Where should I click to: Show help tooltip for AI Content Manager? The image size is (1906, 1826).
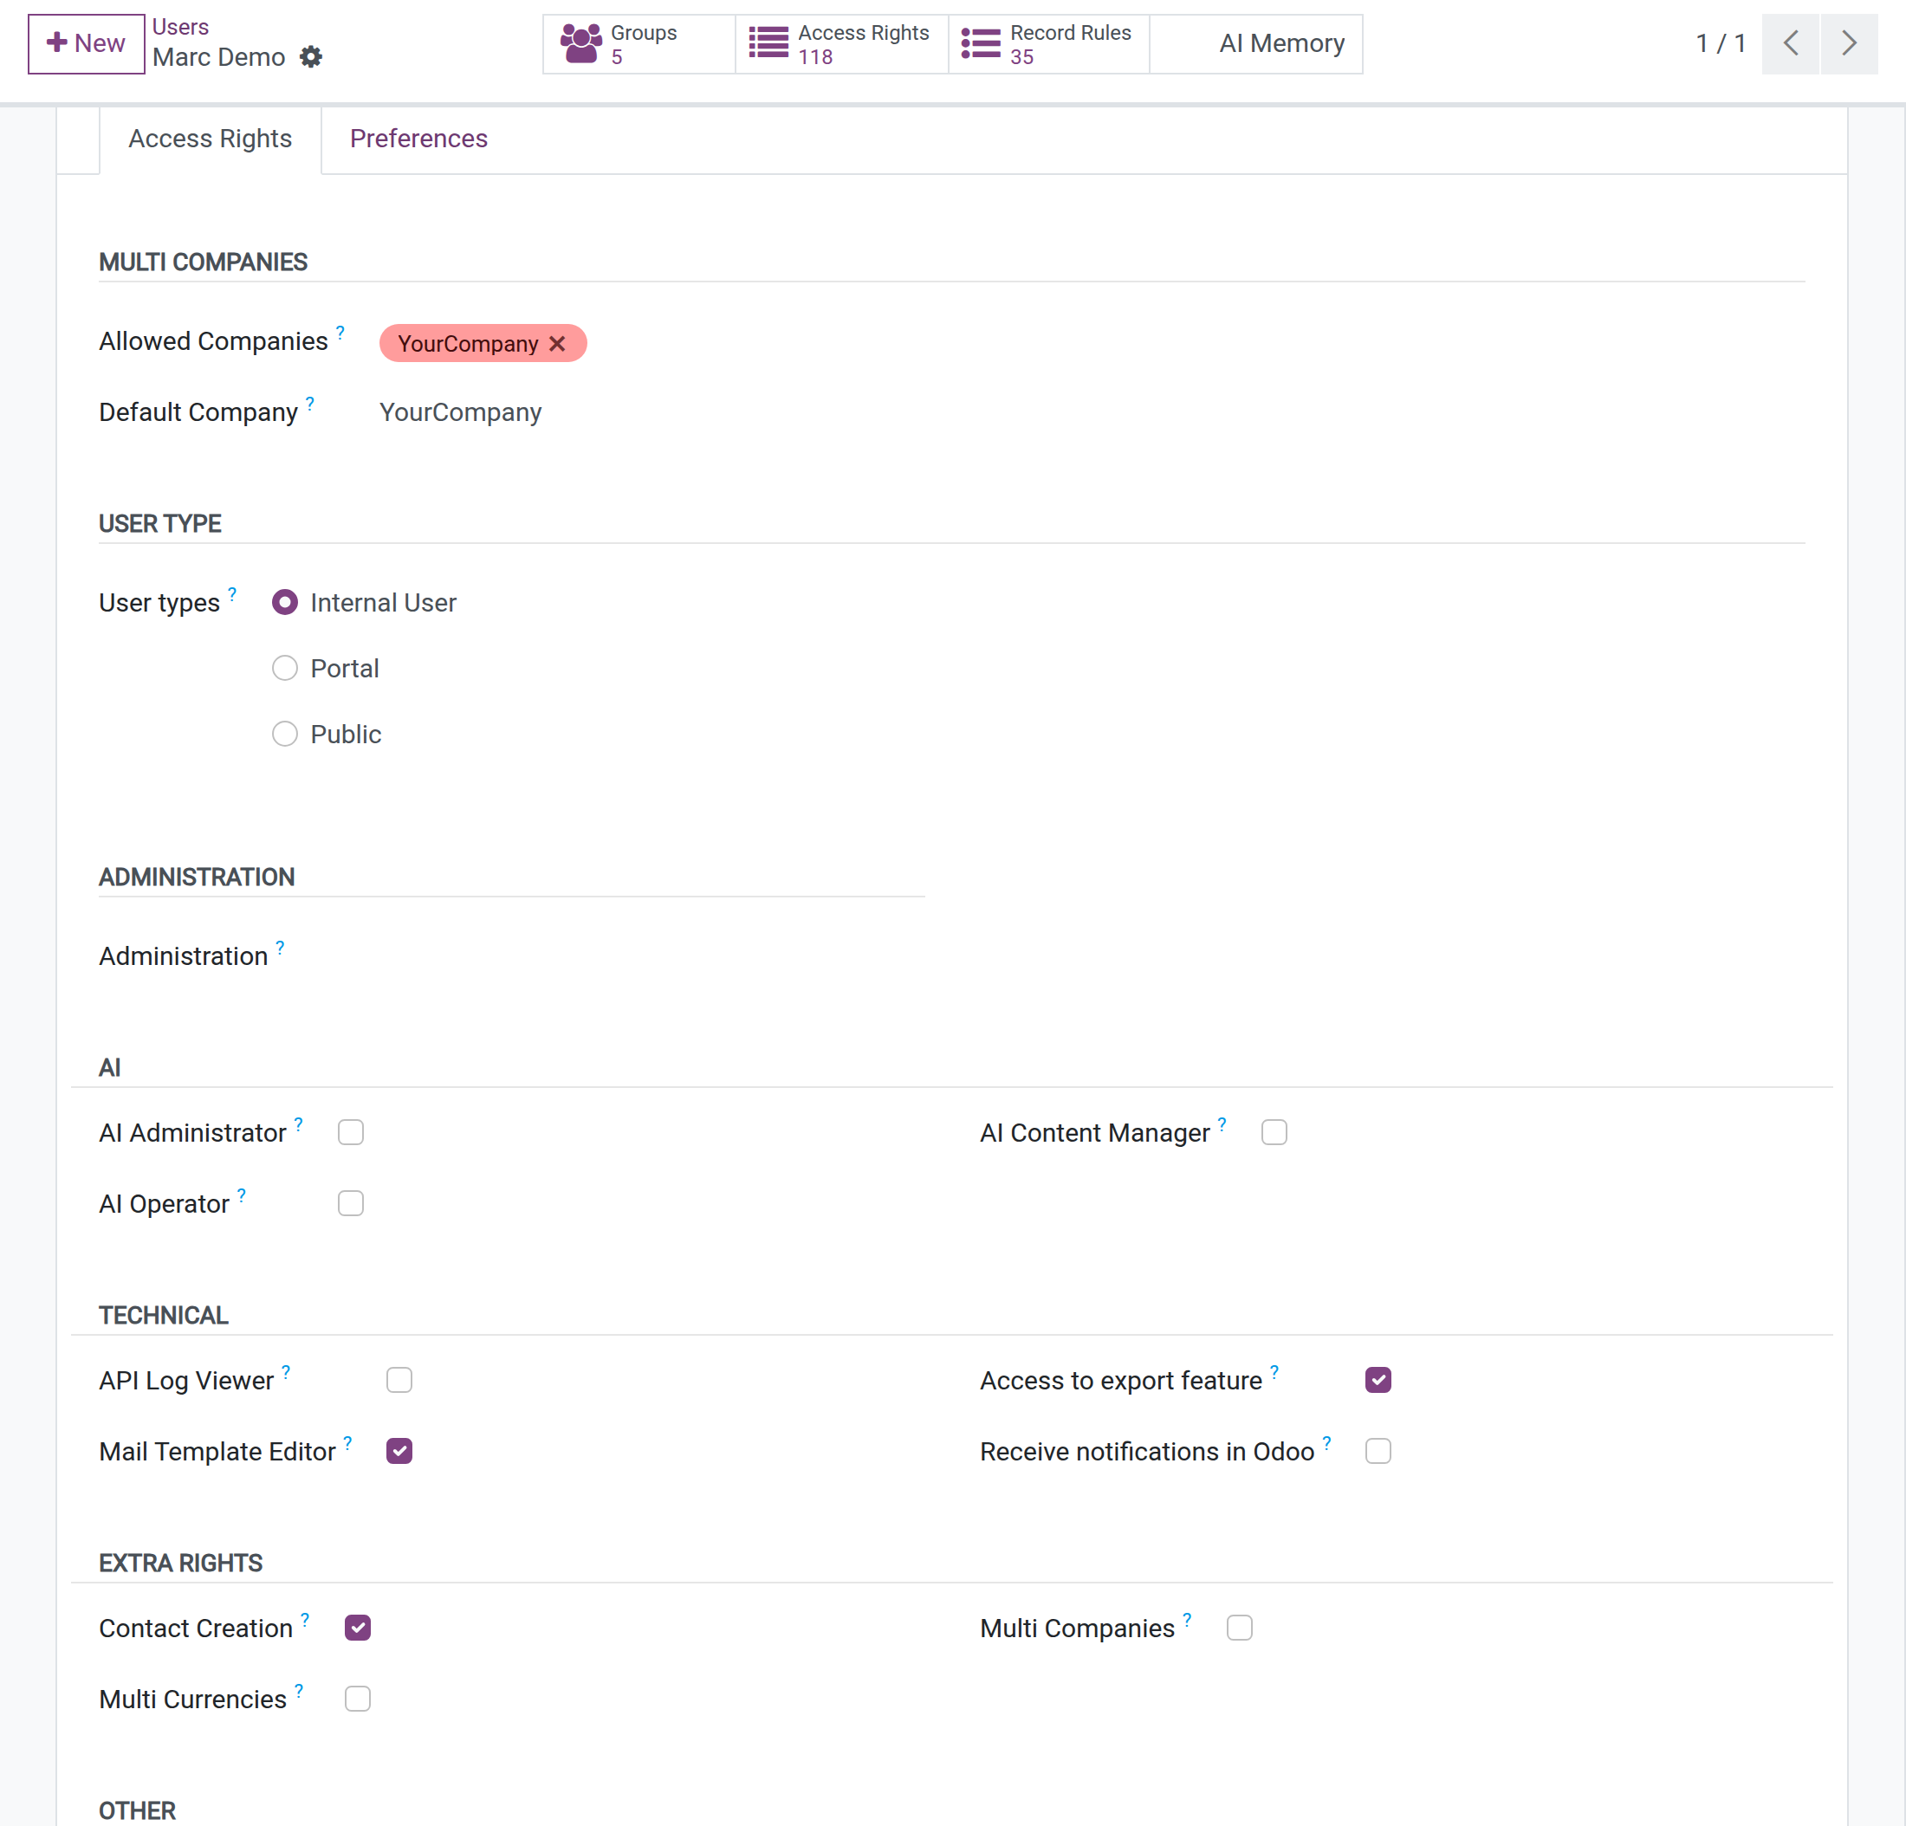pos(1222,1124)
